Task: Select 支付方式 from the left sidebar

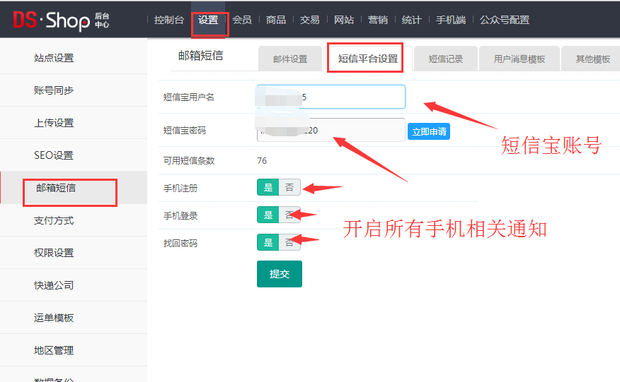Action: click(x=54, y=220)
